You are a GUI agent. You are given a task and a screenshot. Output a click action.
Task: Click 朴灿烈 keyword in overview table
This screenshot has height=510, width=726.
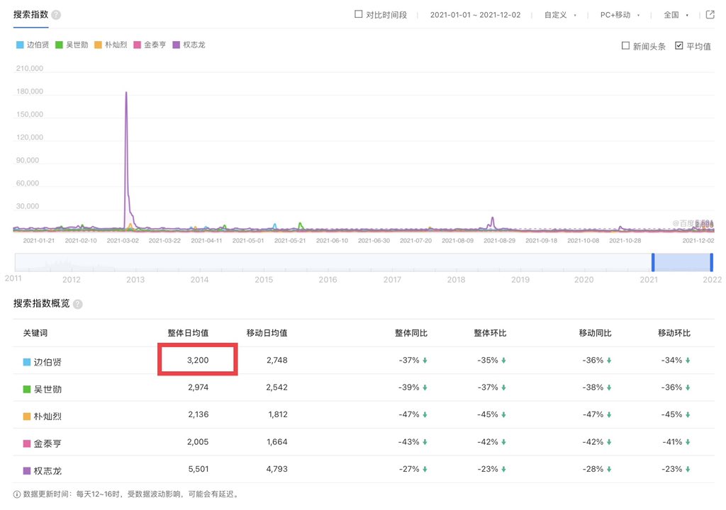48,416
